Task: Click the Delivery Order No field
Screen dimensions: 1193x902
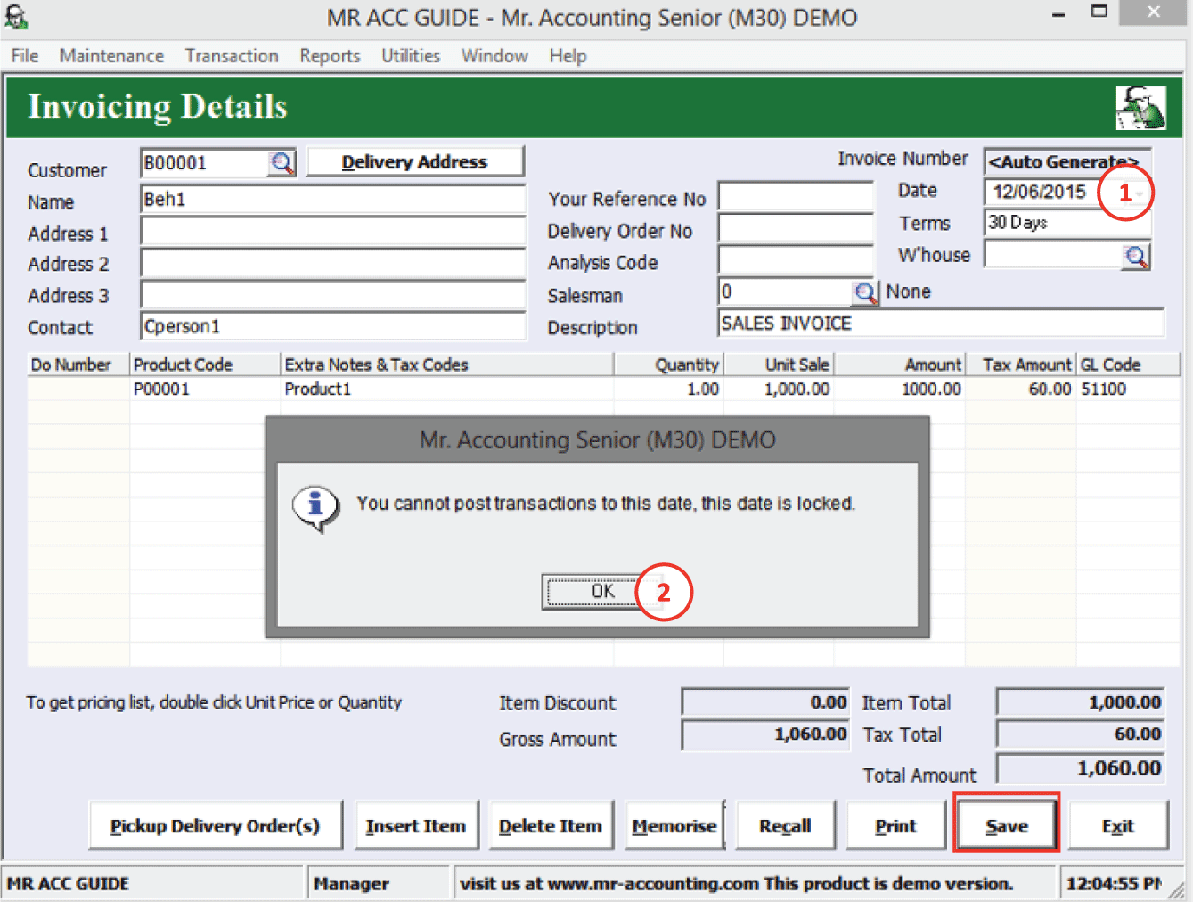Action: [x=796, y=228]
